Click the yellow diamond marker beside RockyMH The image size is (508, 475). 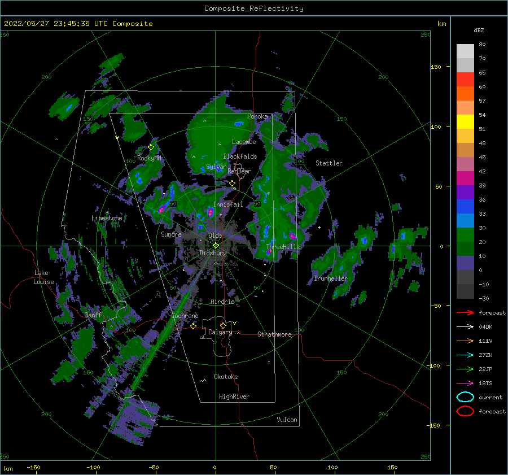[151, 147]
